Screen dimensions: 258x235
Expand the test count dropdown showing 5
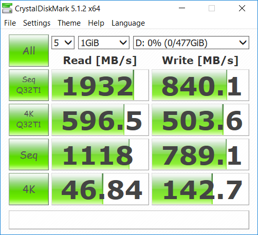(63, 43)
